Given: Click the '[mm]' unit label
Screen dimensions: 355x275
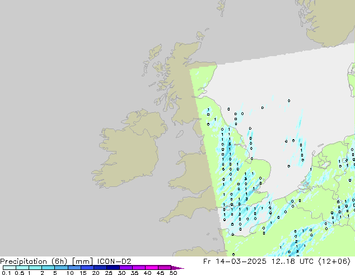Looking at the screenshot, I should coord(82,262).
